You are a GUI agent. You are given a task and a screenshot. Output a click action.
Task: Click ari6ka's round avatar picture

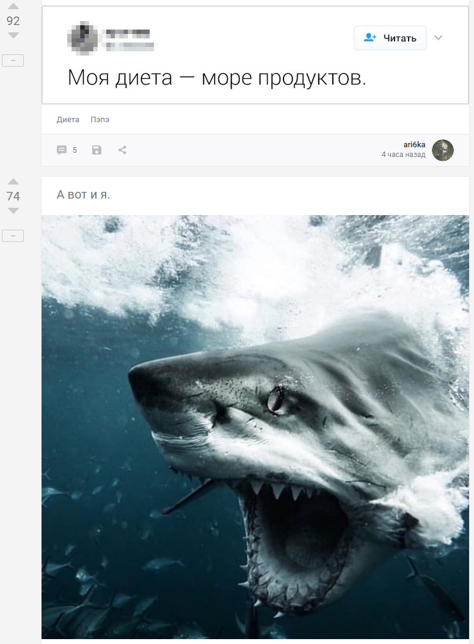[442, 150]
